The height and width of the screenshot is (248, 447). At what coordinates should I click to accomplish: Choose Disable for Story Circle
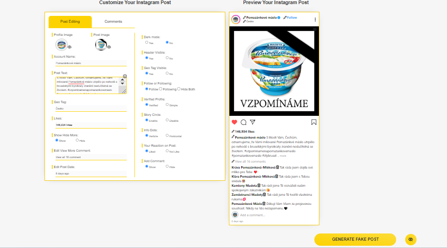click(x=167, y=120)
